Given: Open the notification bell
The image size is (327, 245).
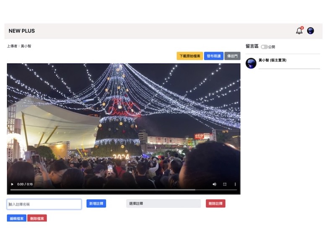Looking at the screenshot, I should tap(299, 31).
